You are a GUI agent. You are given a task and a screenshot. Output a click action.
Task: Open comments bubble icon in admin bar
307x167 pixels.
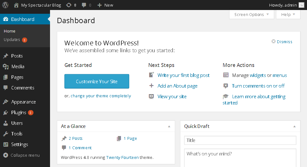pos(84,5)
